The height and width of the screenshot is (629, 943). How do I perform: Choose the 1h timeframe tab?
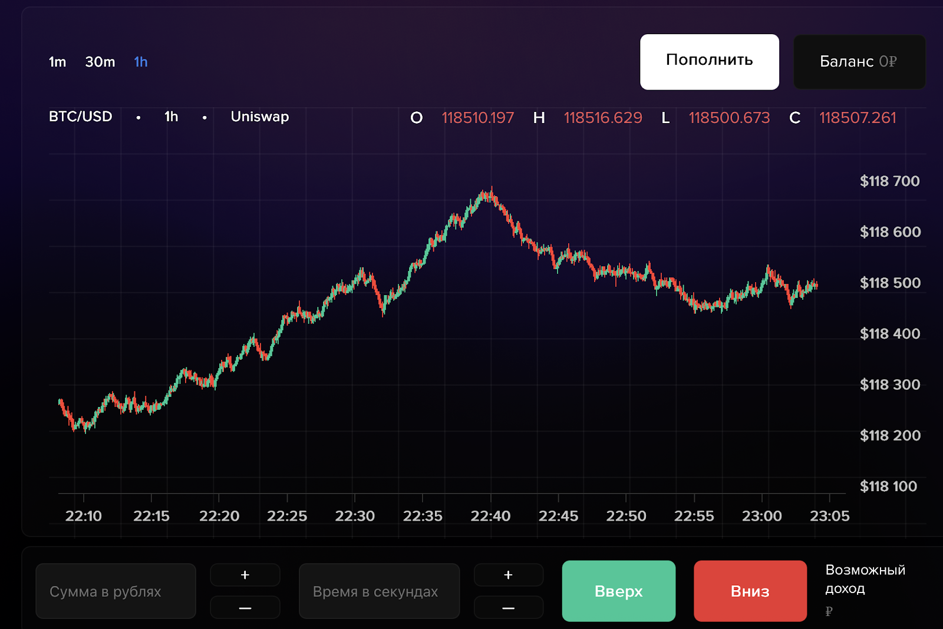(141, 62)
